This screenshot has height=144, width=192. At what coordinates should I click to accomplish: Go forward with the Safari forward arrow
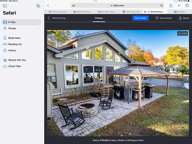pyautogui.click(x=55, y=5)
